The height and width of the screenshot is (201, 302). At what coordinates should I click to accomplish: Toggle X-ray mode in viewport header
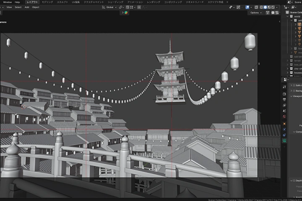click(x=255, y=7)
